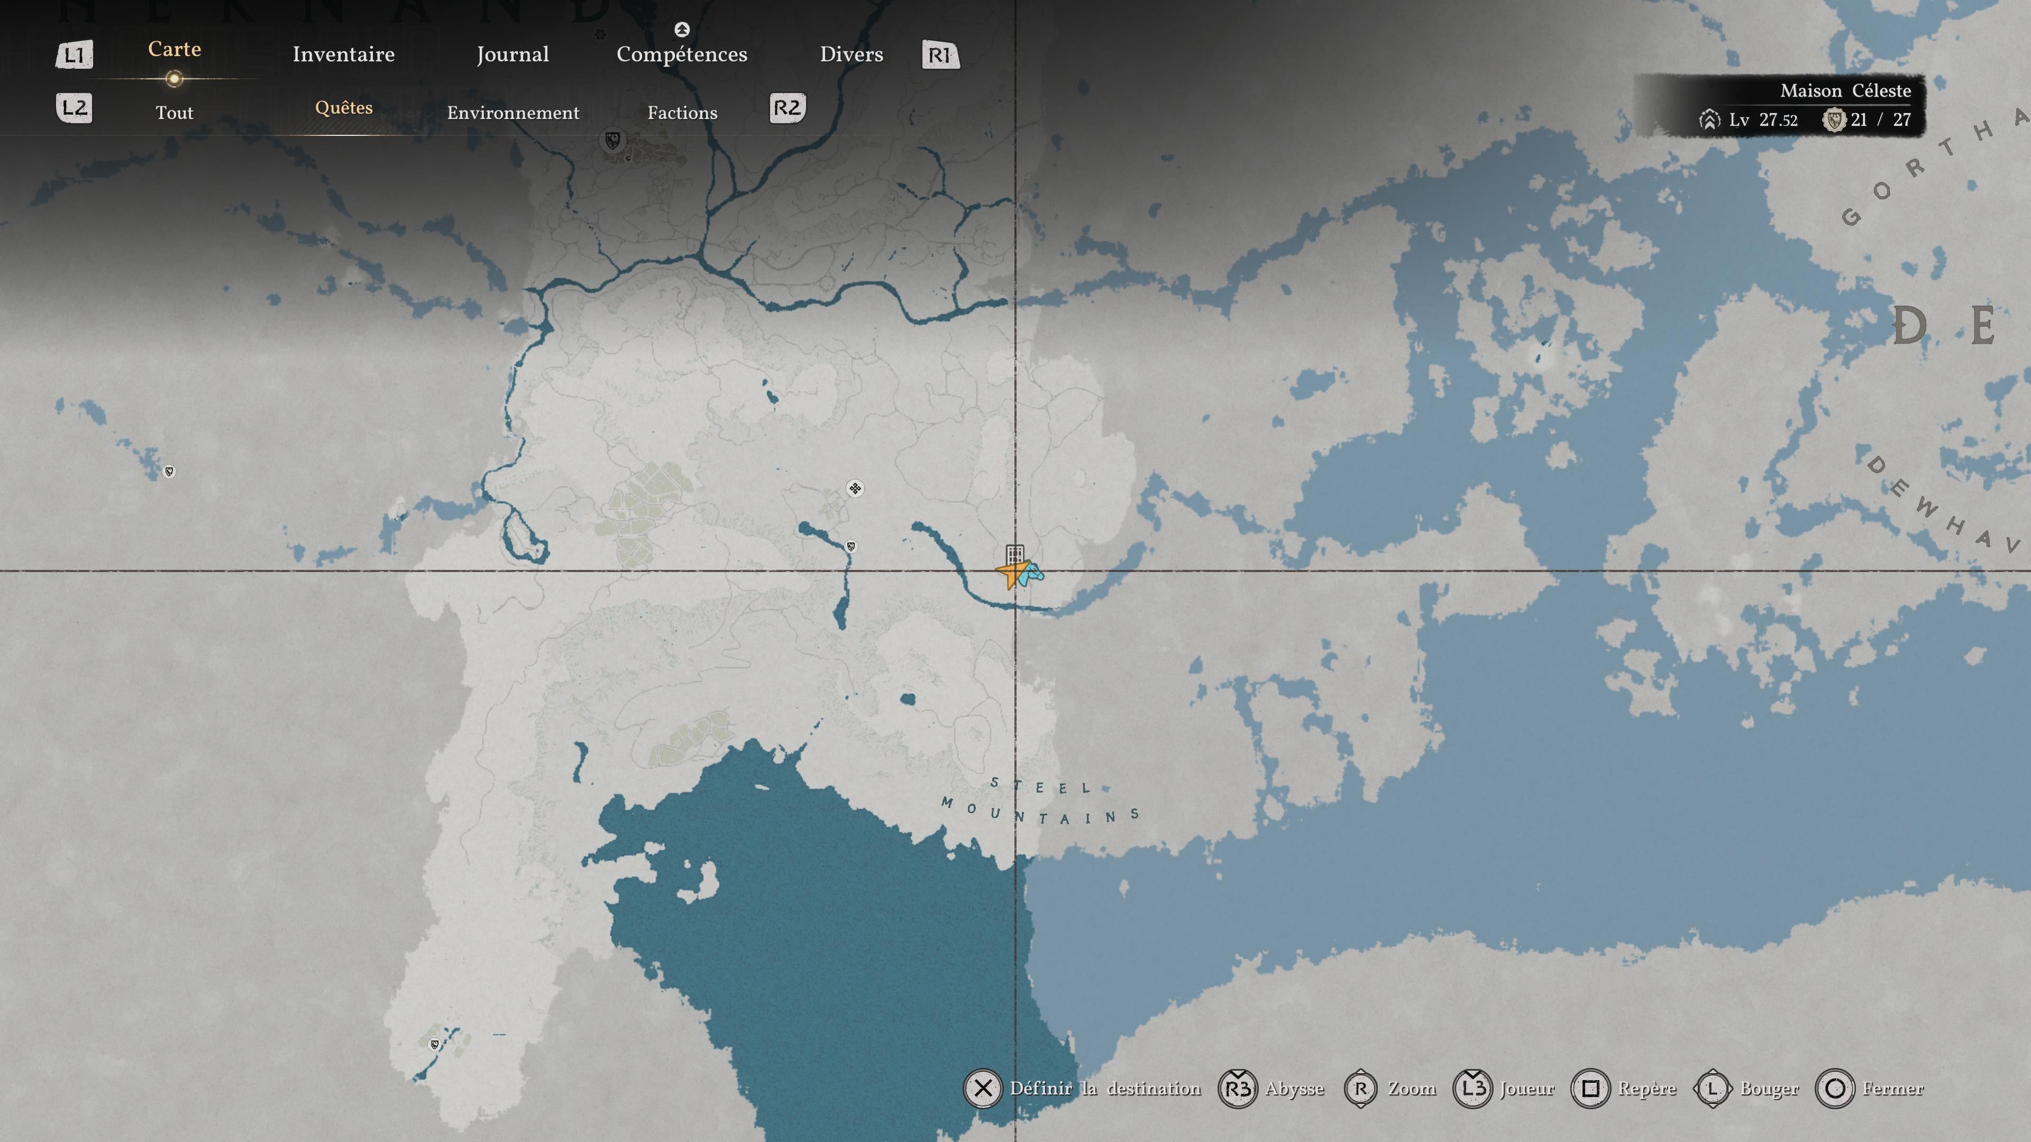Click the quest marker on the southwest peninsula
Viewport: 2031px width, 1142px height.
[434, 1045]
